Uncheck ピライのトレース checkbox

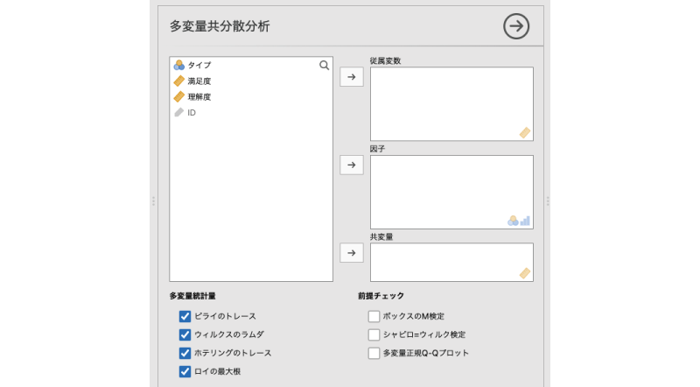[185, 316]
